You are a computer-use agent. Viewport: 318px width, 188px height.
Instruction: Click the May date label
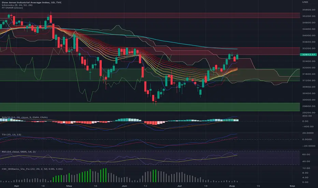(69, 186)
